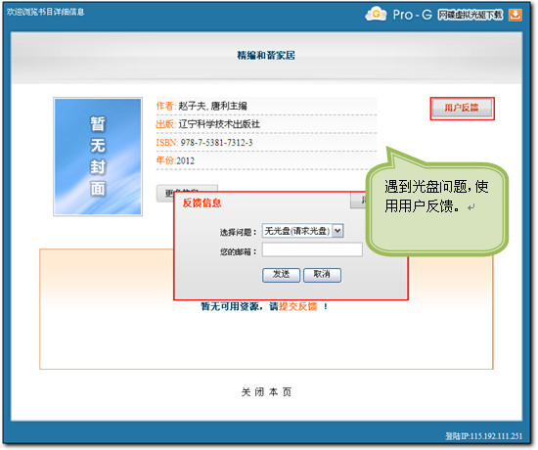Image resolution: width=538 pixels, height=450 pixels.
Task: Select the 暂无封面 book cover thumbnail
Action: coord(98,157)
